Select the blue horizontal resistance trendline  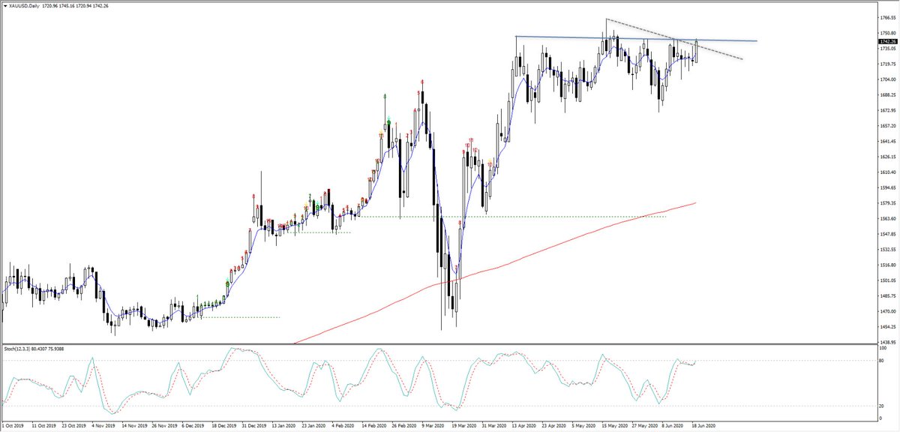[637, 38]
